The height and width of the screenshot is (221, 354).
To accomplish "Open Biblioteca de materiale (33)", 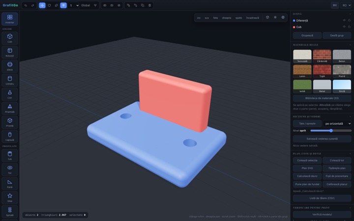I will [322, 98].
